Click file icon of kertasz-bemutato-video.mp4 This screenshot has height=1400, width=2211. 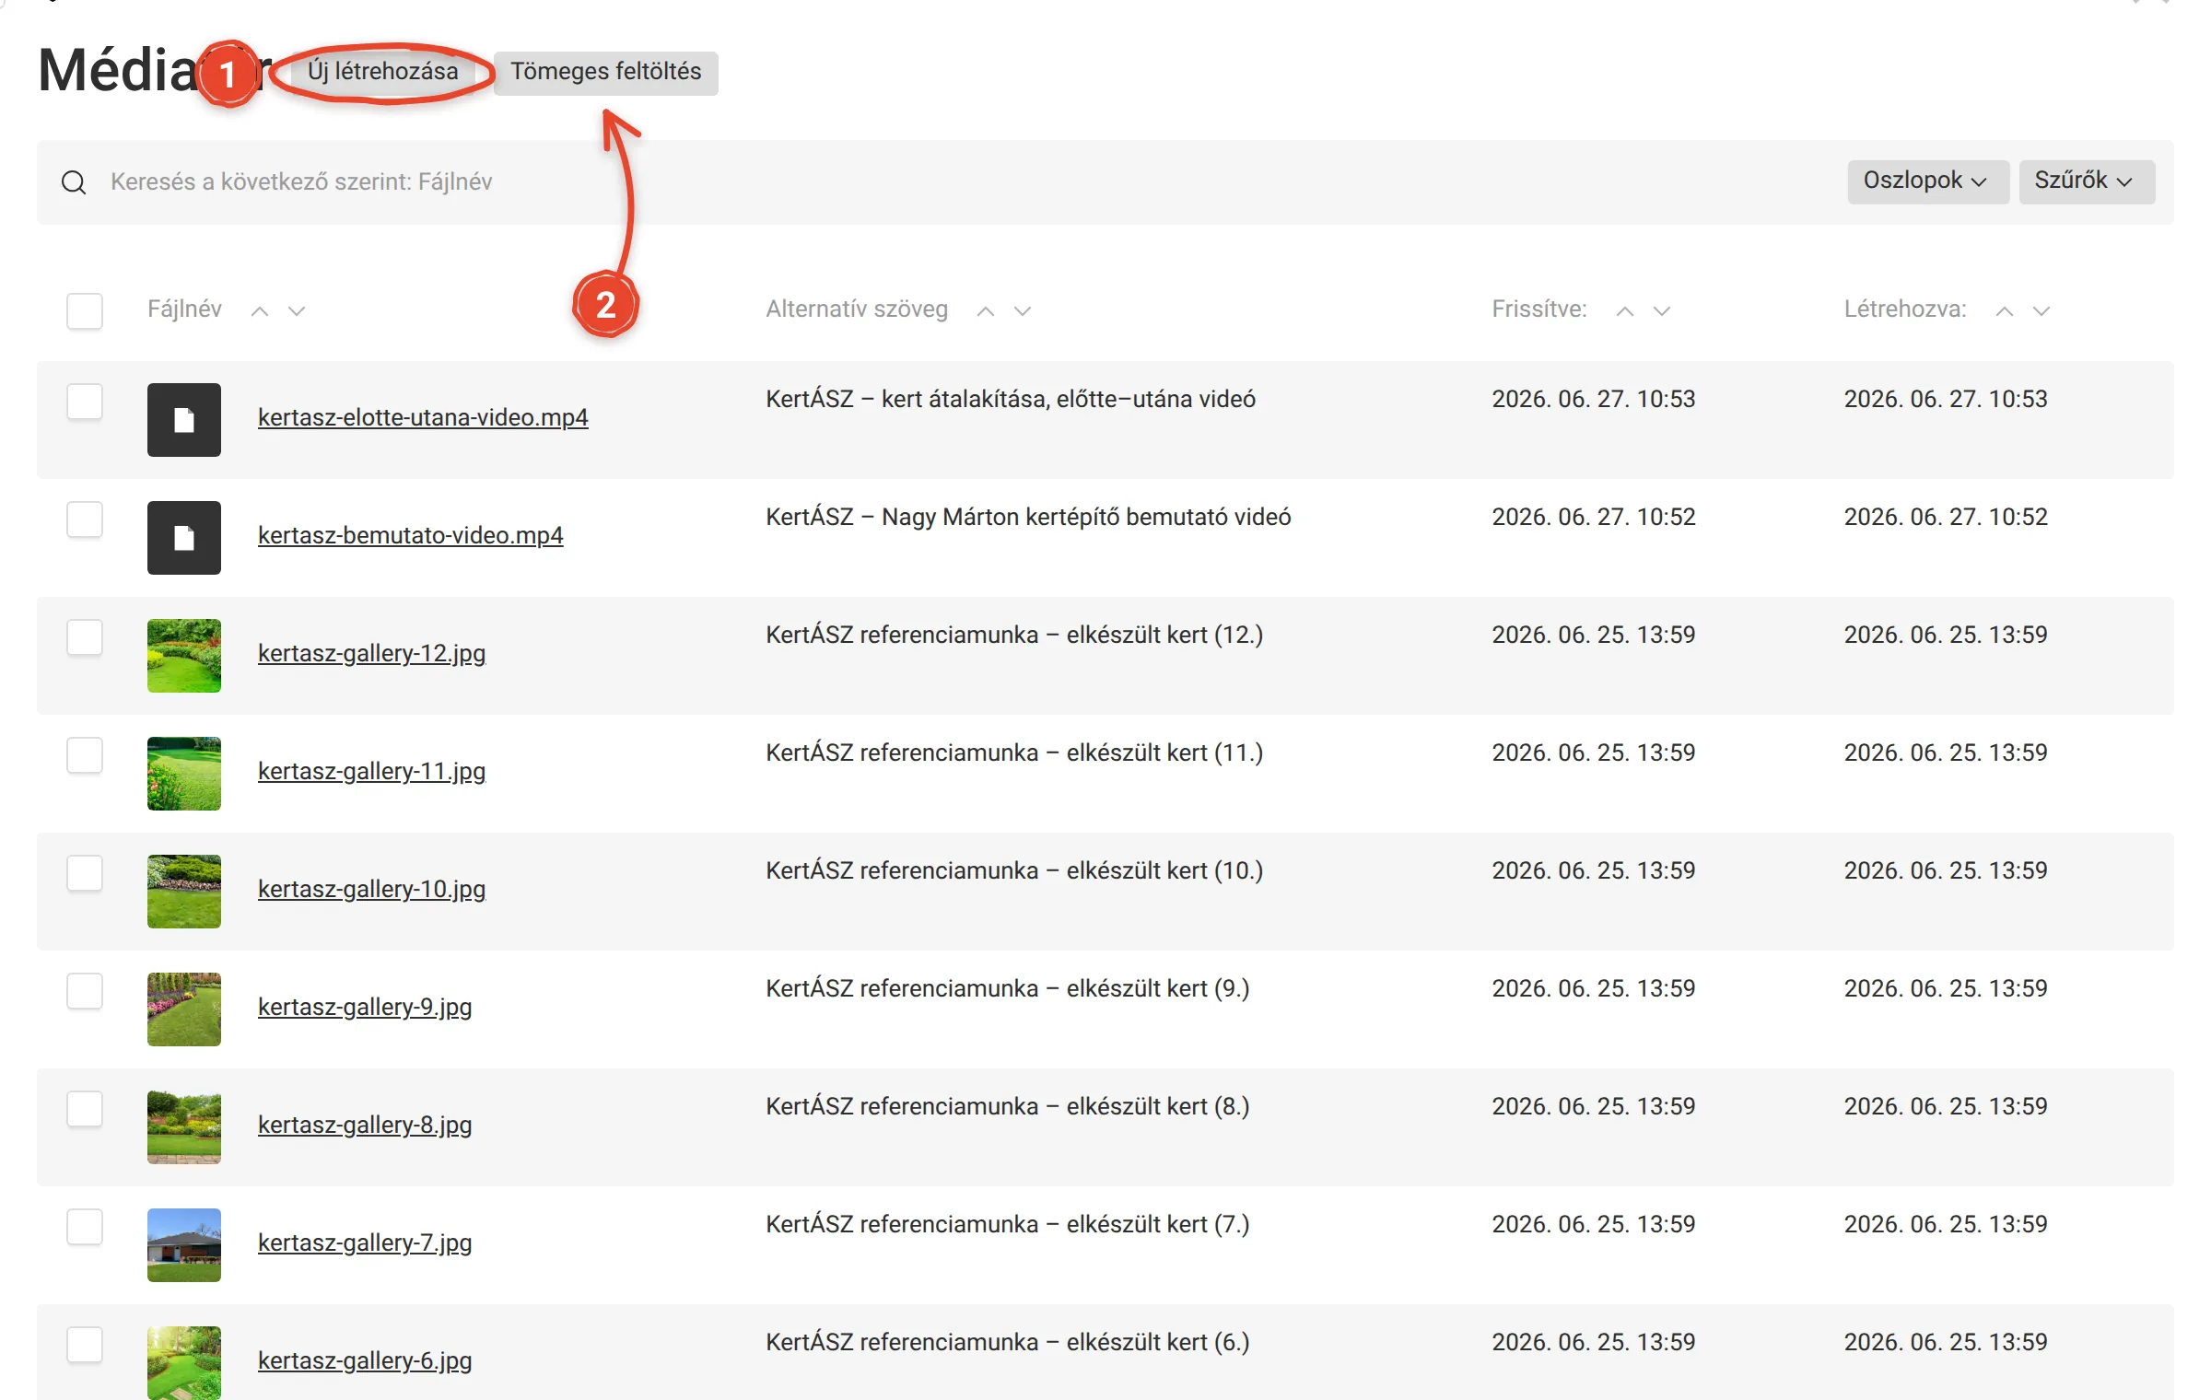coord(184,538)
